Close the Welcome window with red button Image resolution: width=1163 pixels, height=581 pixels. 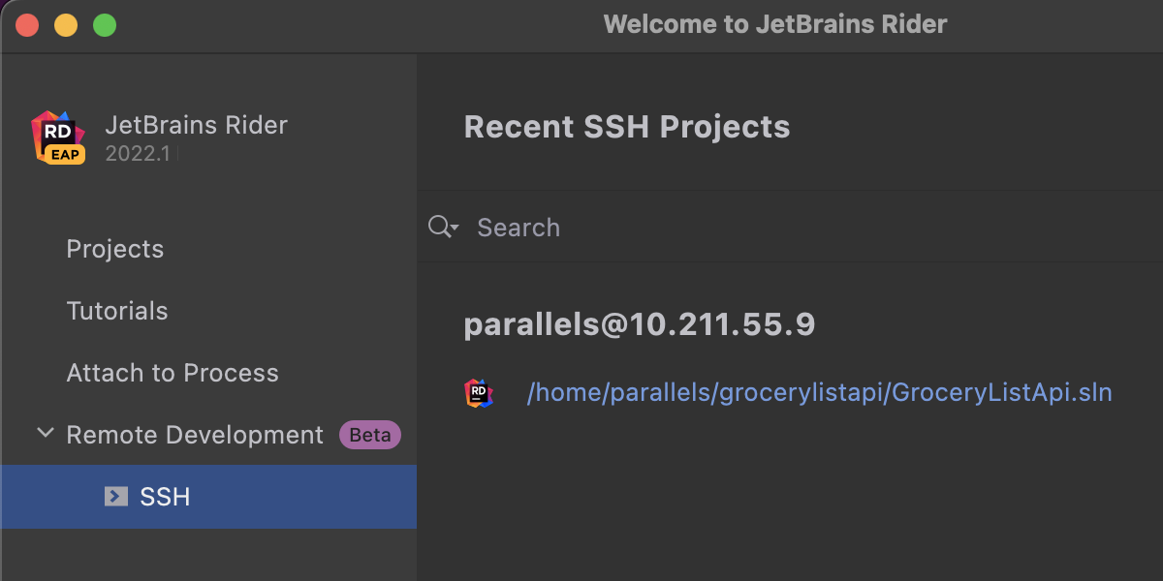[26, 25]
